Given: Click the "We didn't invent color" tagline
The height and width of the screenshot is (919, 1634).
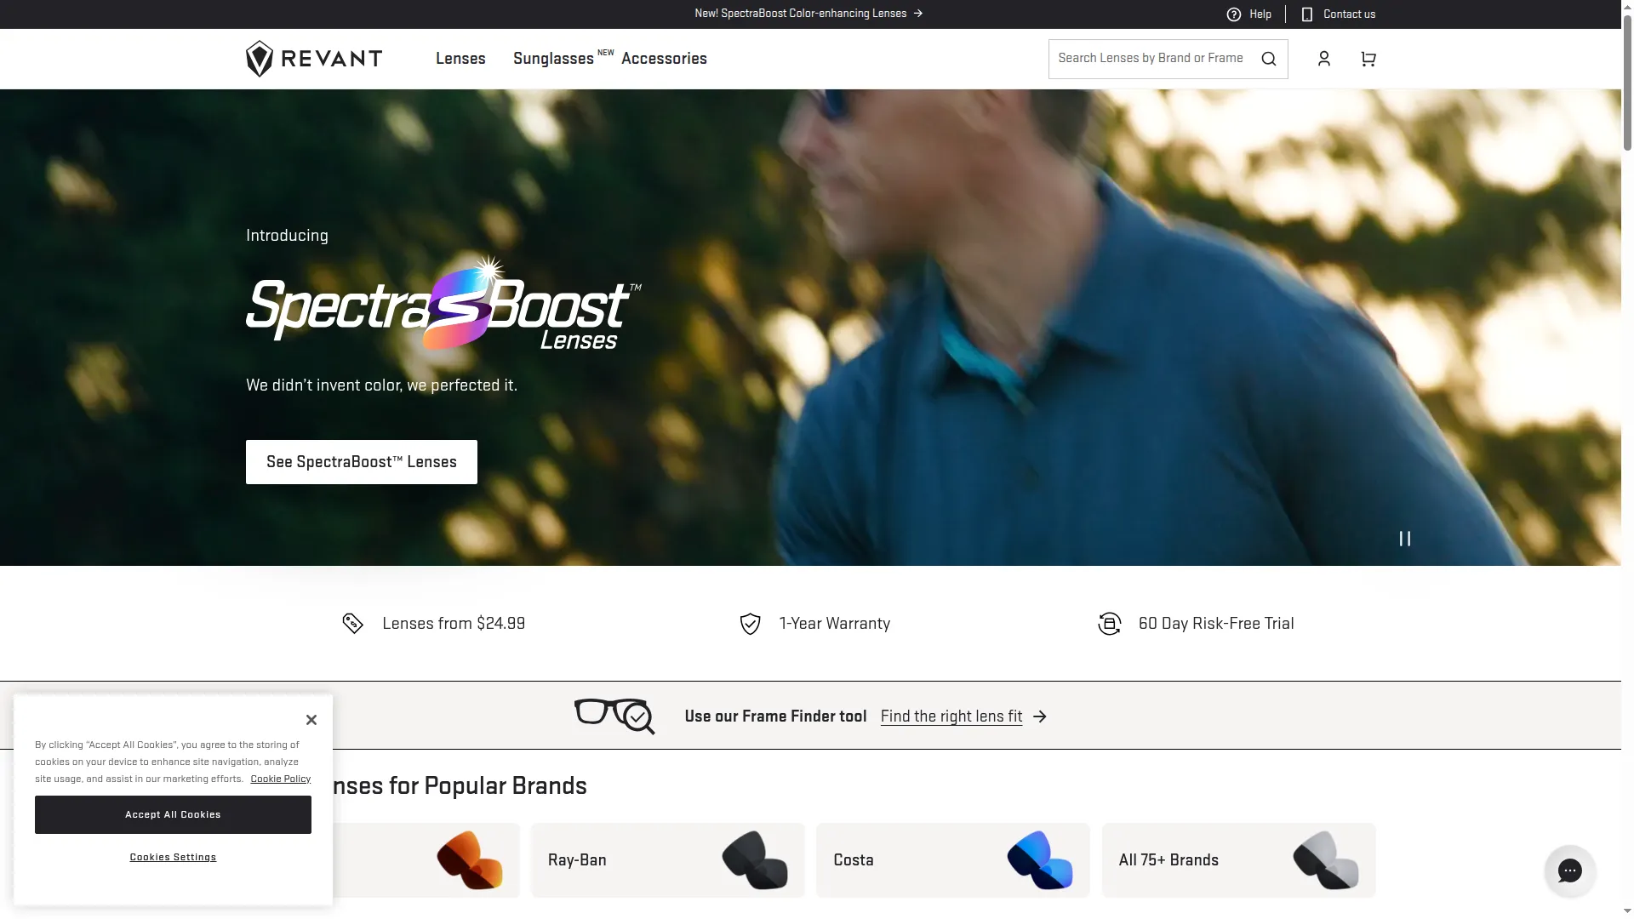Looking at the screenshot, I should pyautogui.click(x=381, y=385).
